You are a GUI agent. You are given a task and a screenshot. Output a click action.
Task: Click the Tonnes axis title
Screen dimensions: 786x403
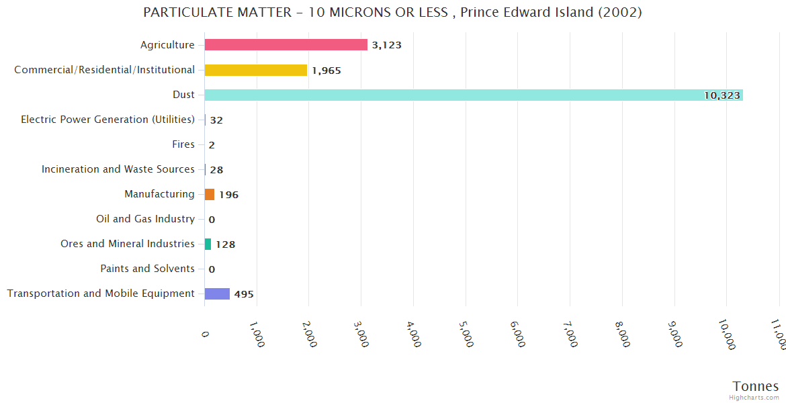click(755, 386)
